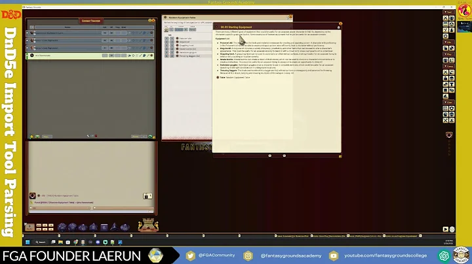
Task: Toggle visibility eye on the third combatant row
Action: [129, 48]
